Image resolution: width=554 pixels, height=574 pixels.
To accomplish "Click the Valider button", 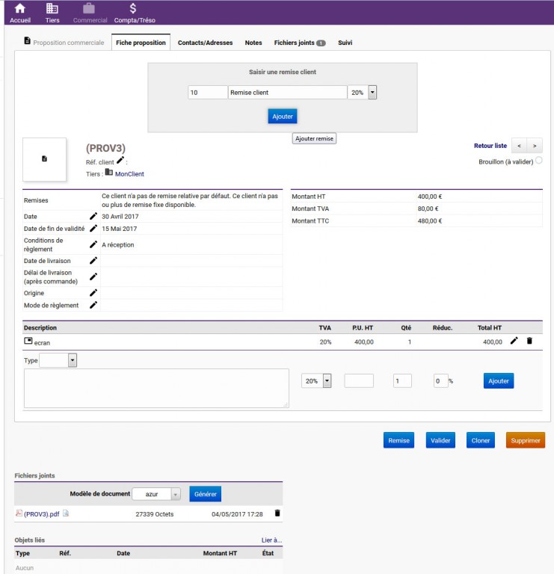I will pos(440,440).
